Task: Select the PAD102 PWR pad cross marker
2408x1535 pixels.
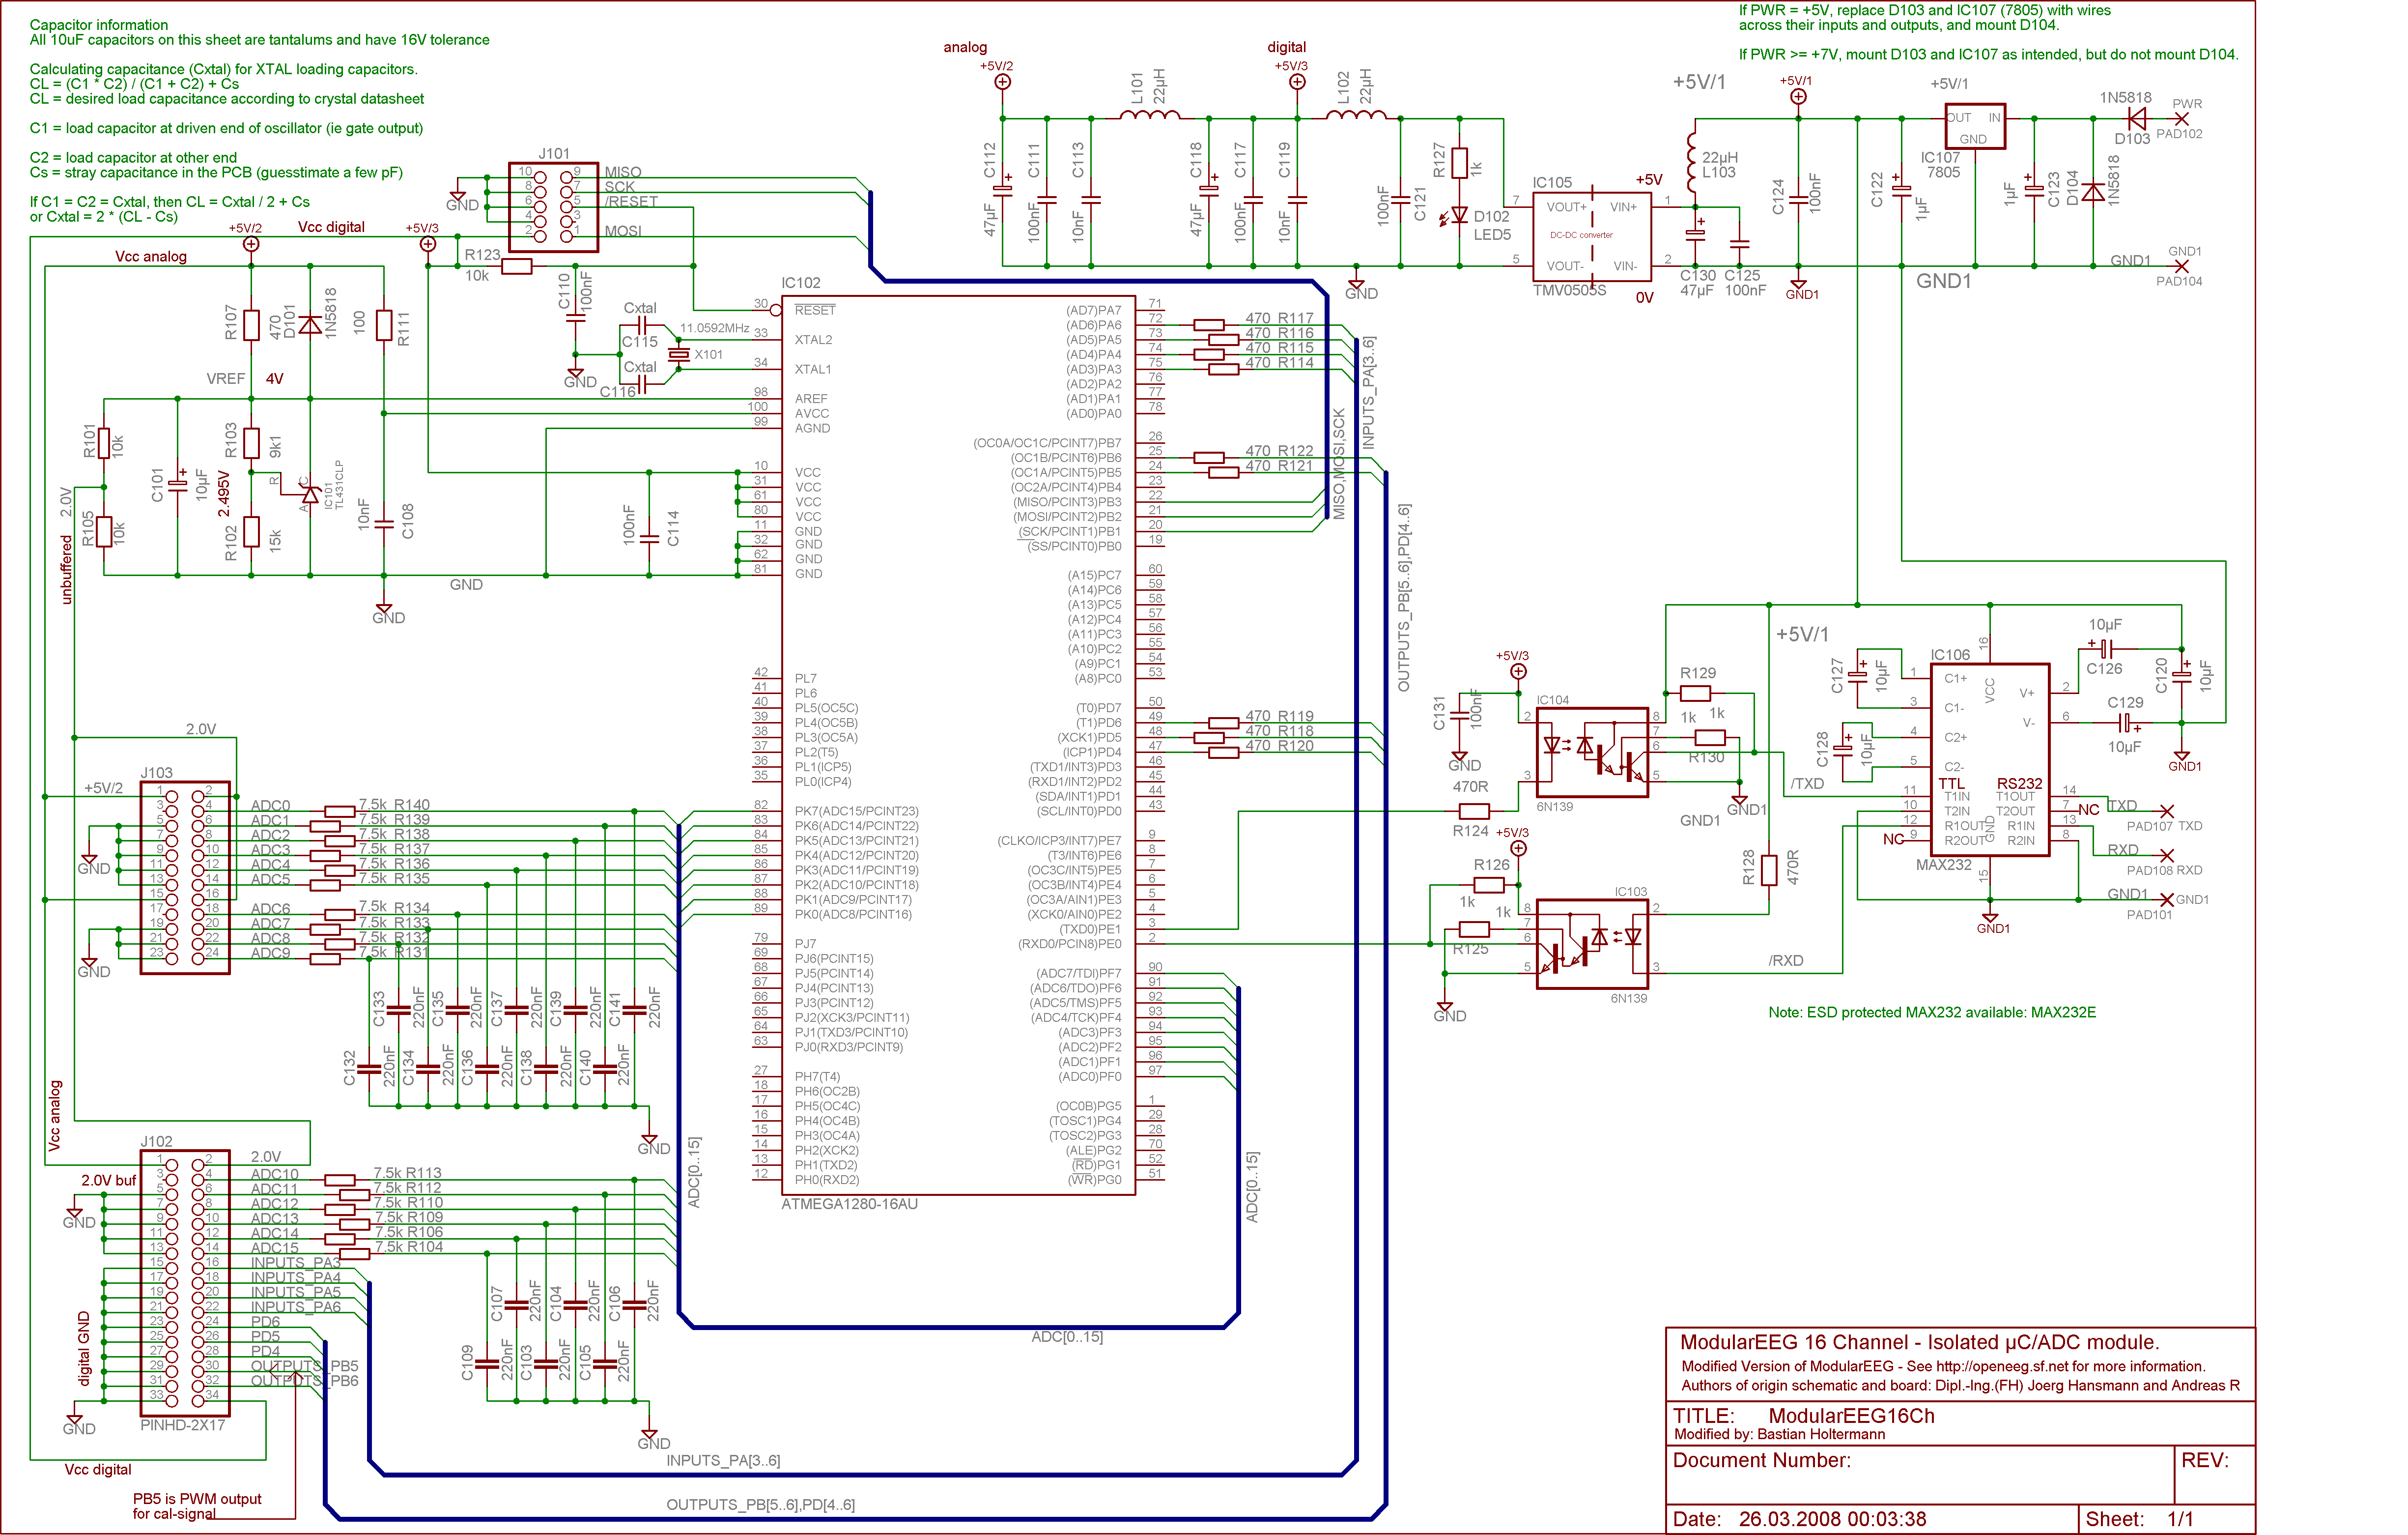Action: click(2181, 118)
